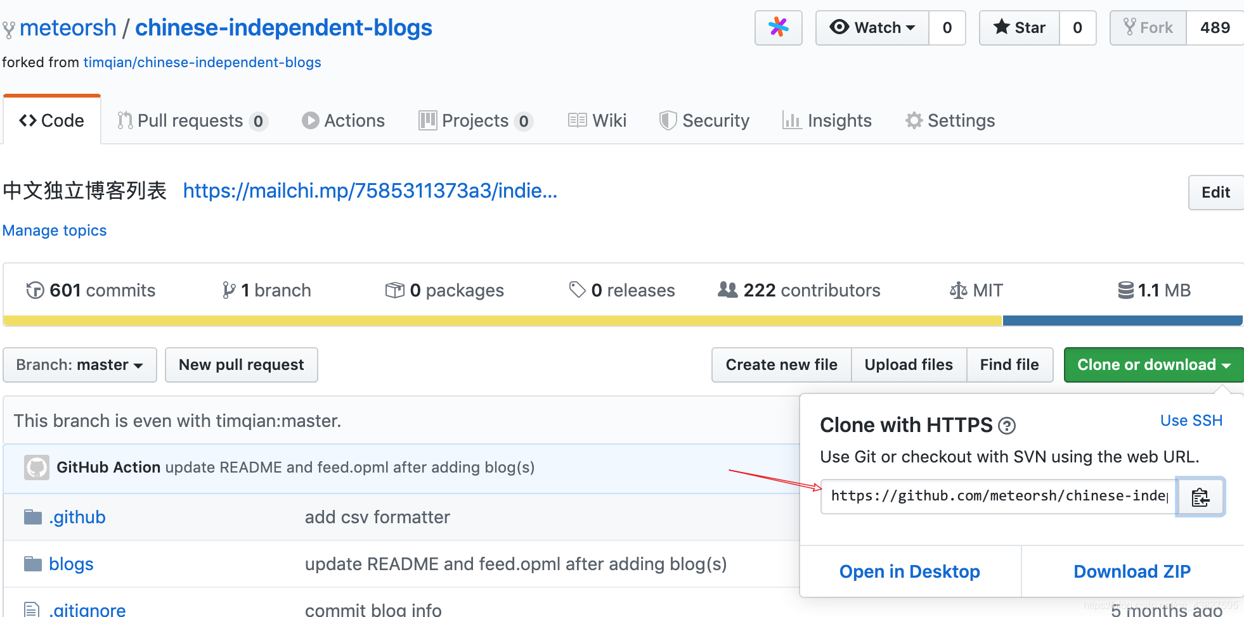Click Create new file
This screenshot has height=617, width=1244.
tap(781, 365)
